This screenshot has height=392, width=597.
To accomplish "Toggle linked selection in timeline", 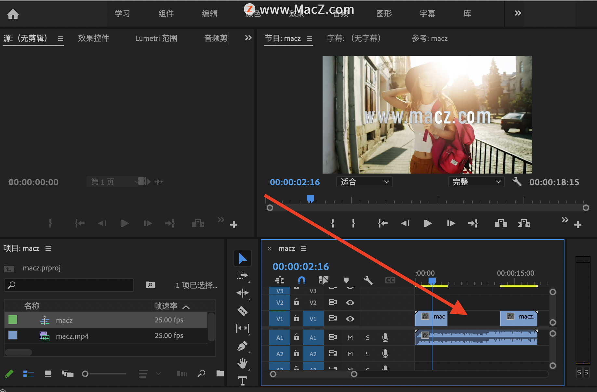I will point(324,280).
